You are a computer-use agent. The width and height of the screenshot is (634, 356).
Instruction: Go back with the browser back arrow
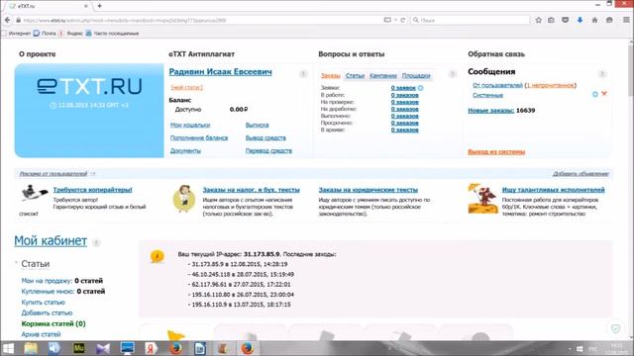(x=7, y=20)
